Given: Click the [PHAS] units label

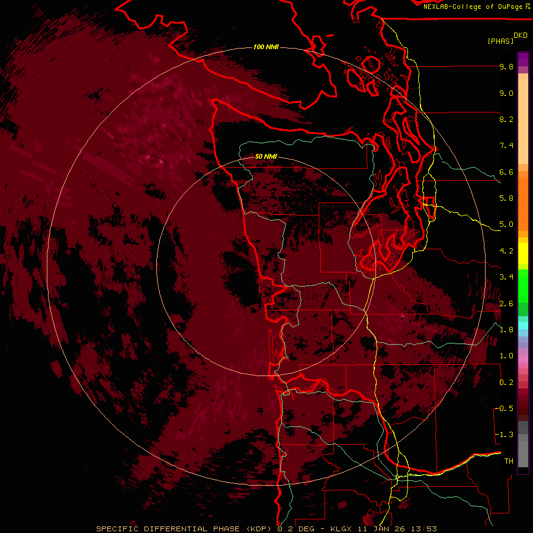Looking at the screenshot, I should point(500,41).
